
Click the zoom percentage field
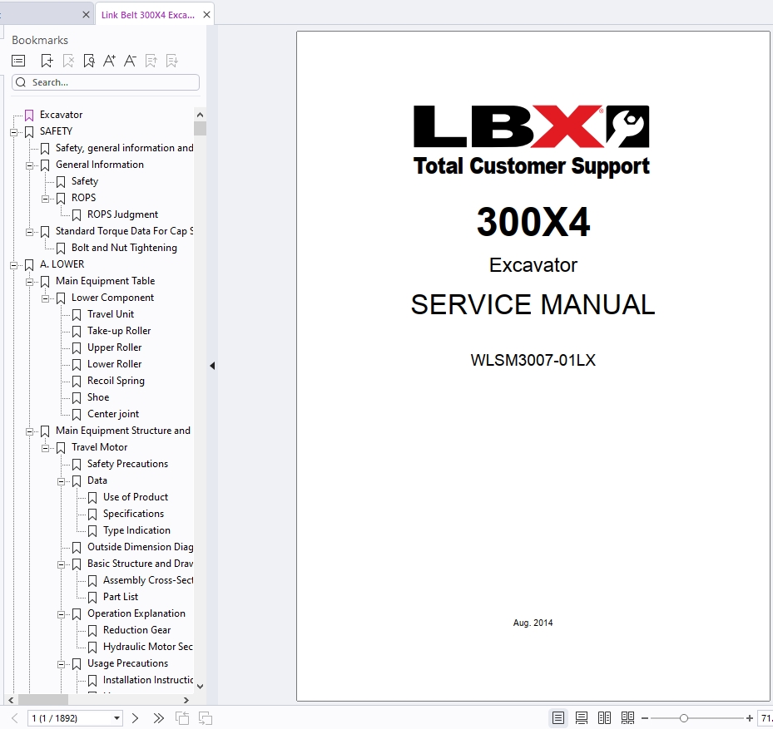pos(766,718)
